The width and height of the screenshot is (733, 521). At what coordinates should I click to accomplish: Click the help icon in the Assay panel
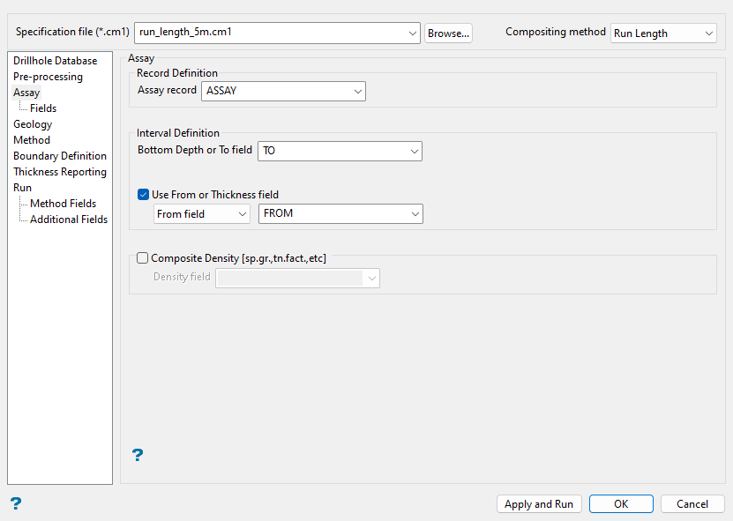[137, 455]
